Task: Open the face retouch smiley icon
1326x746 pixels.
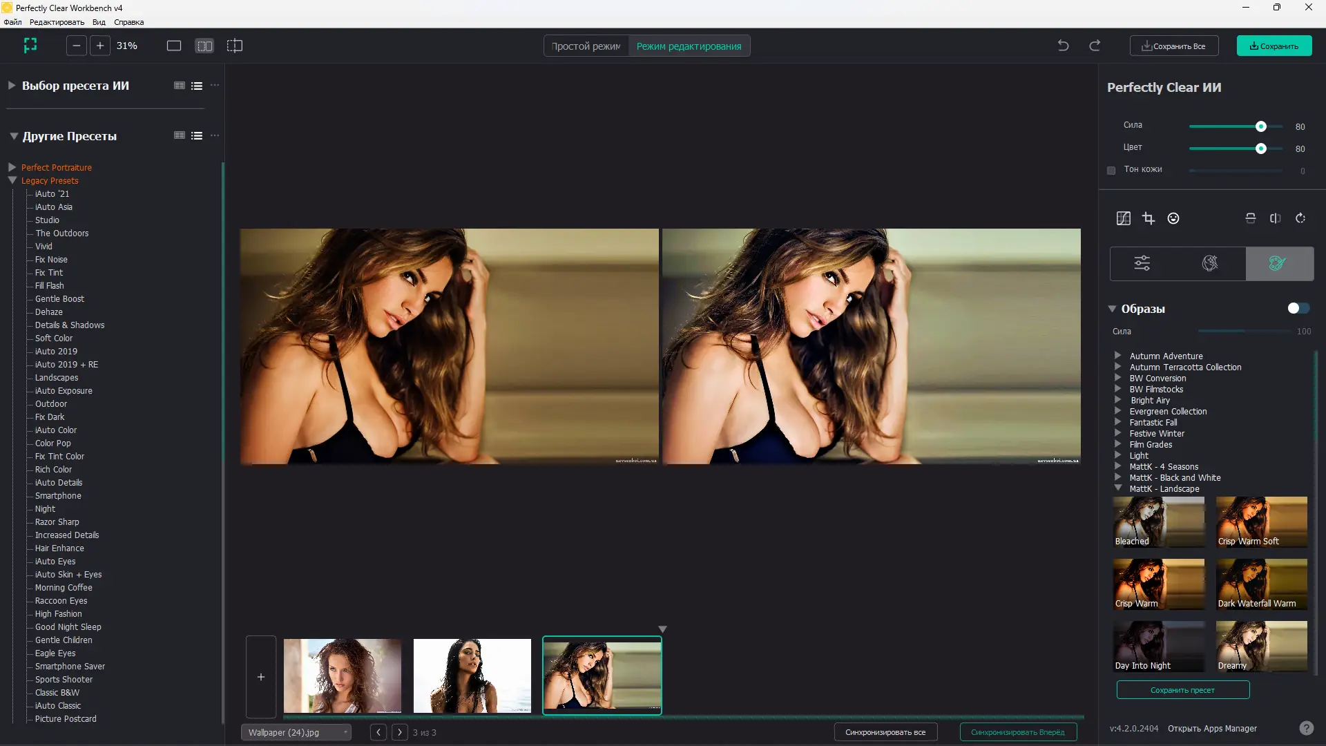Action: [x=1173, y=218]
